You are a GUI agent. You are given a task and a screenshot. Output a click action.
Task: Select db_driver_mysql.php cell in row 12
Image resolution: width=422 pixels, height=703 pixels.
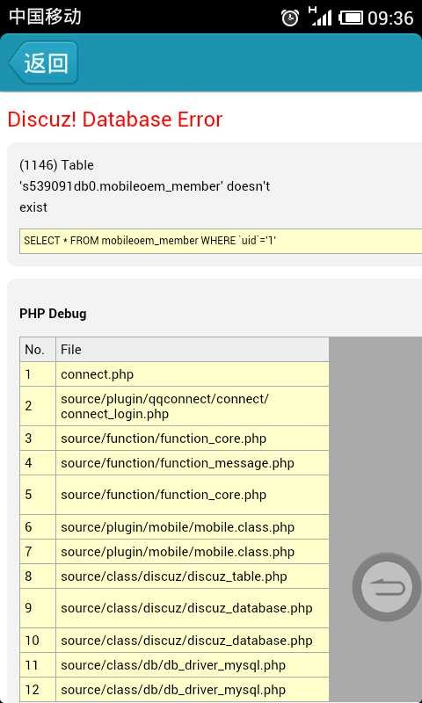point(193,690)
